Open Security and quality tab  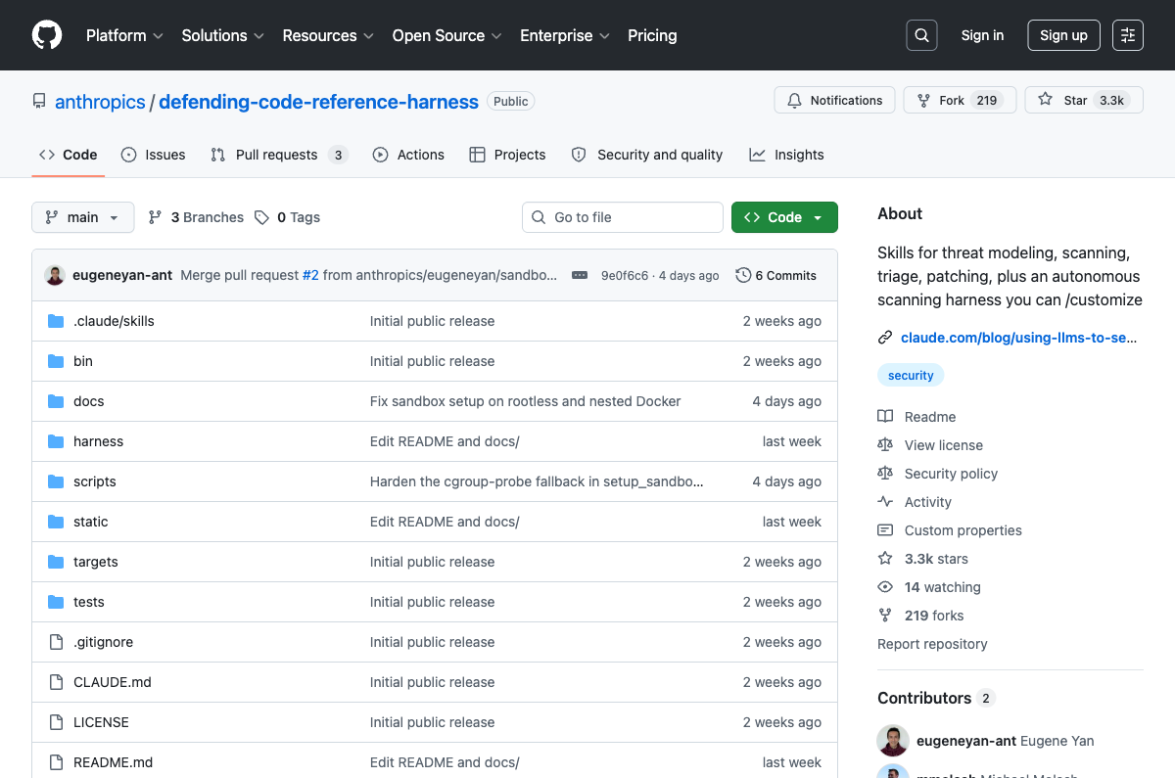647,155
